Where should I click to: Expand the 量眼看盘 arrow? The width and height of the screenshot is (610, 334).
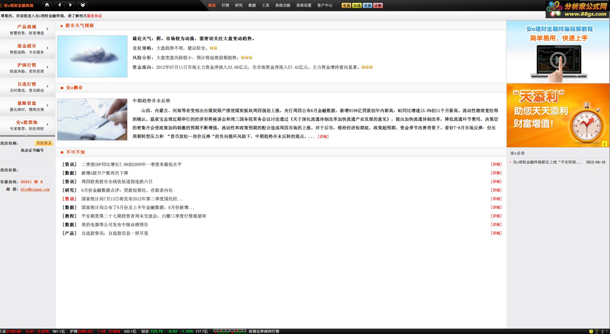tap(47, 105)
